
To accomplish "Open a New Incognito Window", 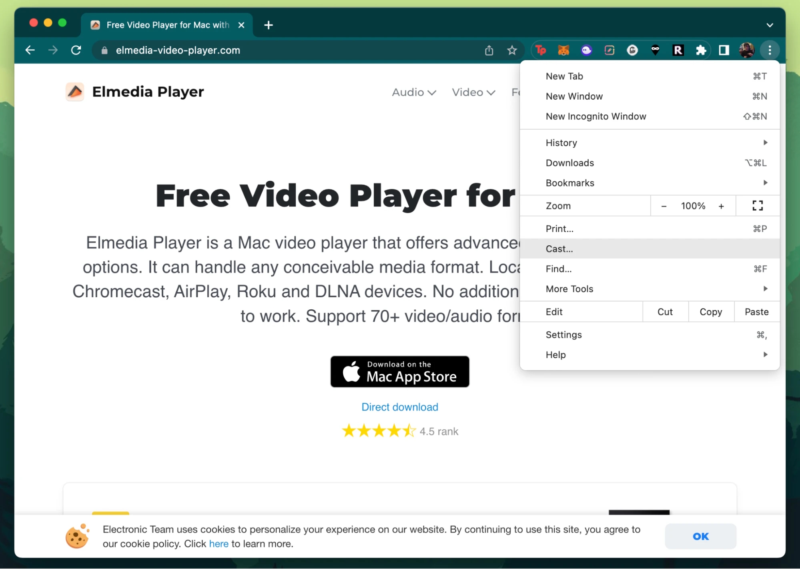I will point(596,116).
